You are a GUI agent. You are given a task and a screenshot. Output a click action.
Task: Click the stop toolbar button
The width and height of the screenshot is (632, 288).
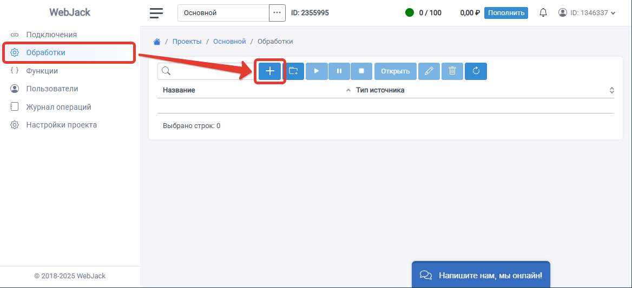(x=361, y=71)
